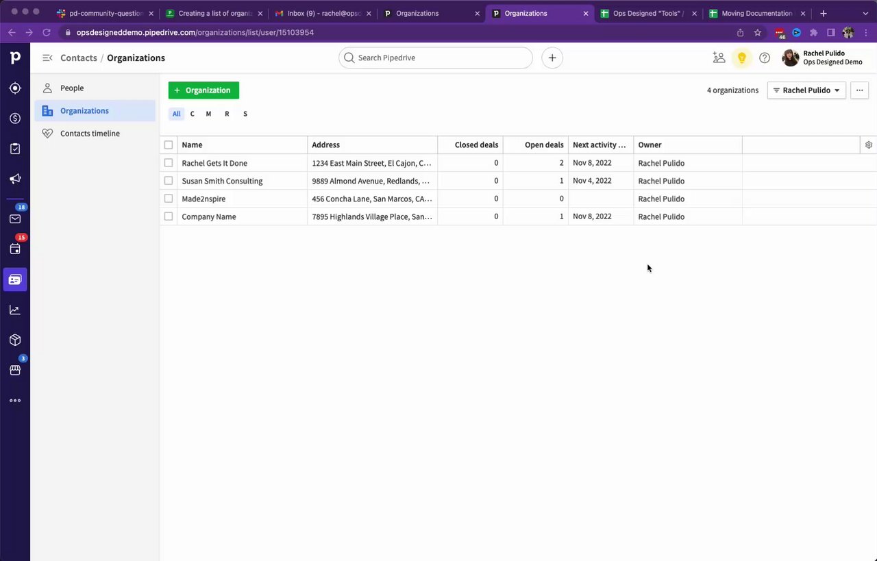Sort by Owner column header
877x561 pixels.
tap(688, 145)
